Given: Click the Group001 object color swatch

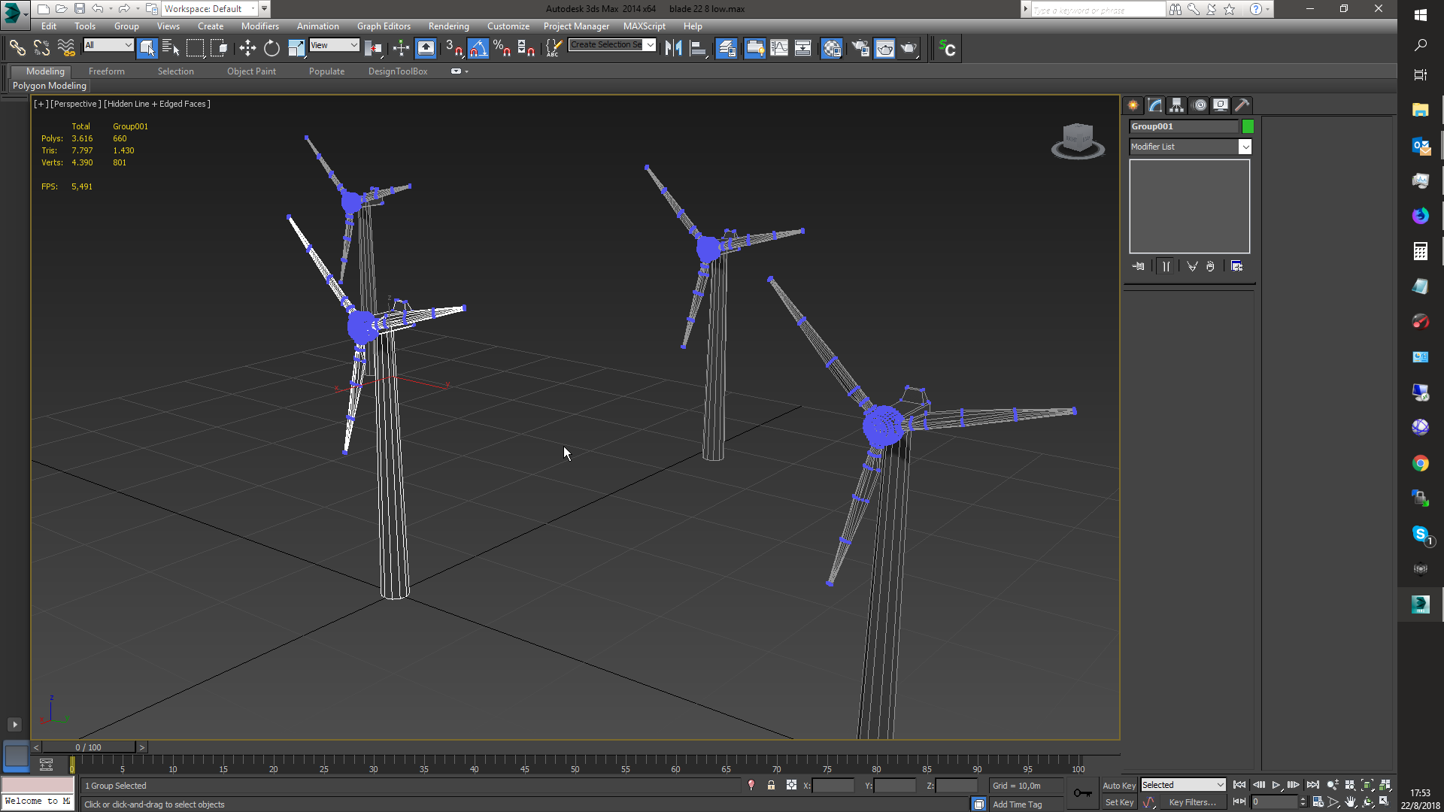Looking at the screenshot, I should [x=1248, y=126].
